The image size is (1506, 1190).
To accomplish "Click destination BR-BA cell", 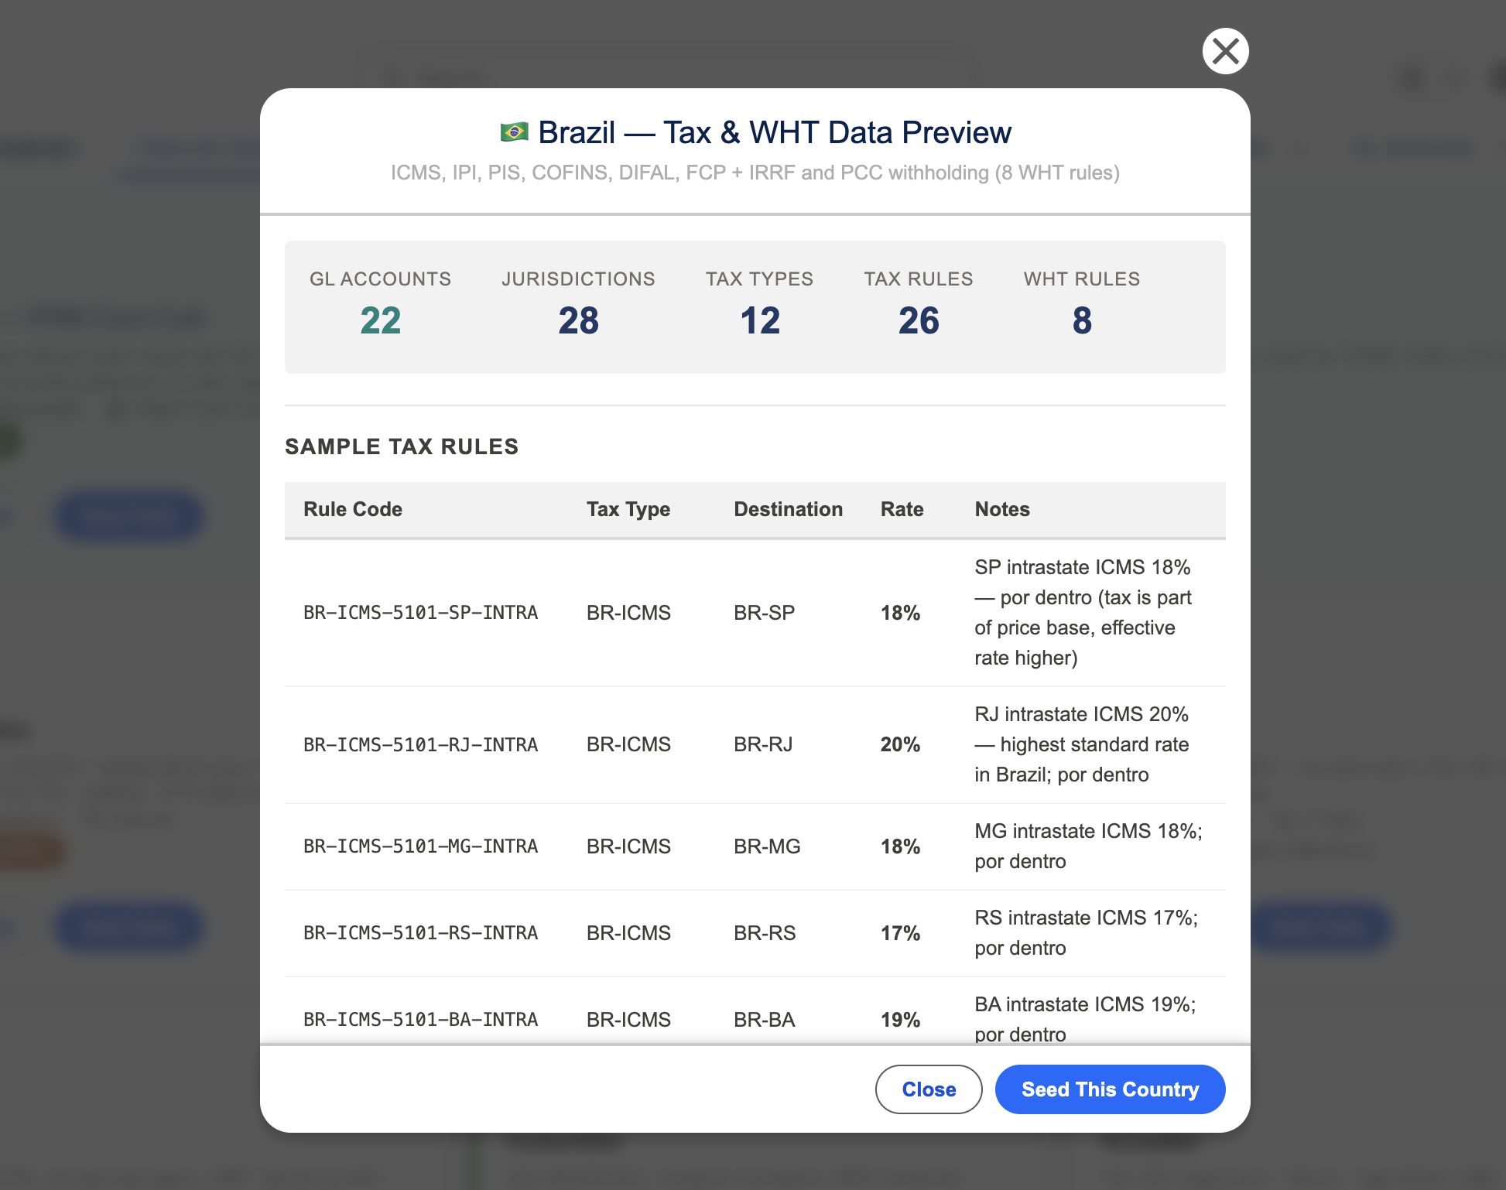I will (x=765, y=1020).
